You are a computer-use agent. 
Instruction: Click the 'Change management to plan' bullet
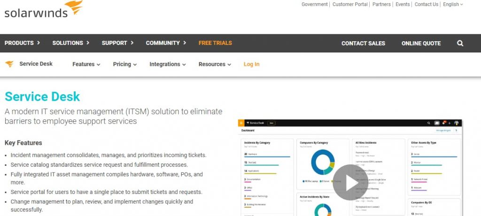coord(102,206)
